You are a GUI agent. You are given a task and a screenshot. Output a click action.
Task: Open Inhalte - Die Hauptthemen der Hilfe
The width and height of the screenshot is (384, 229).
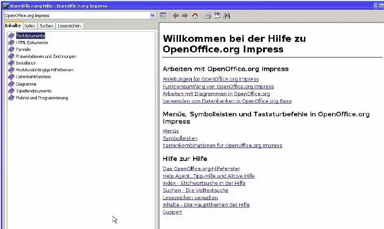pos(206,205)
